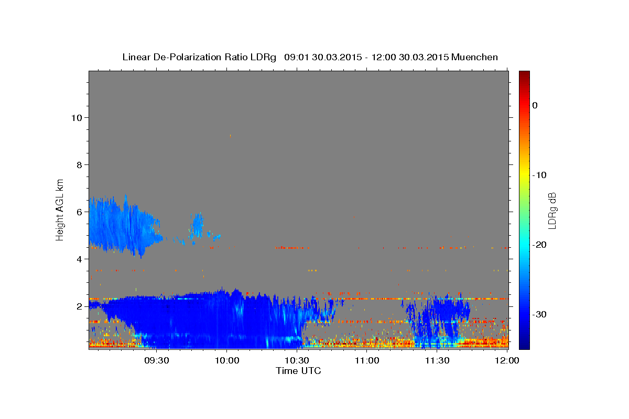The image size is (629, 419).
Task: Click the start date '09:01 30.03.2015' in title
Action: click(x=322, y=57)
